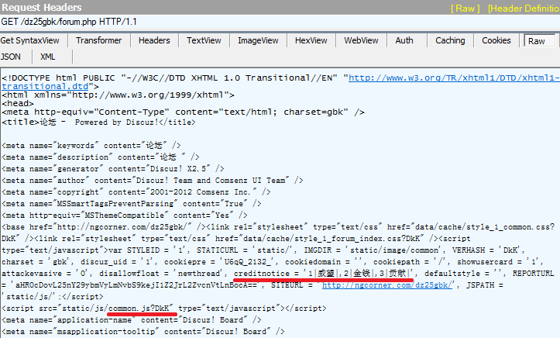
Task: Switch to the Transformer tab
Action: click(x=98, y=41)
